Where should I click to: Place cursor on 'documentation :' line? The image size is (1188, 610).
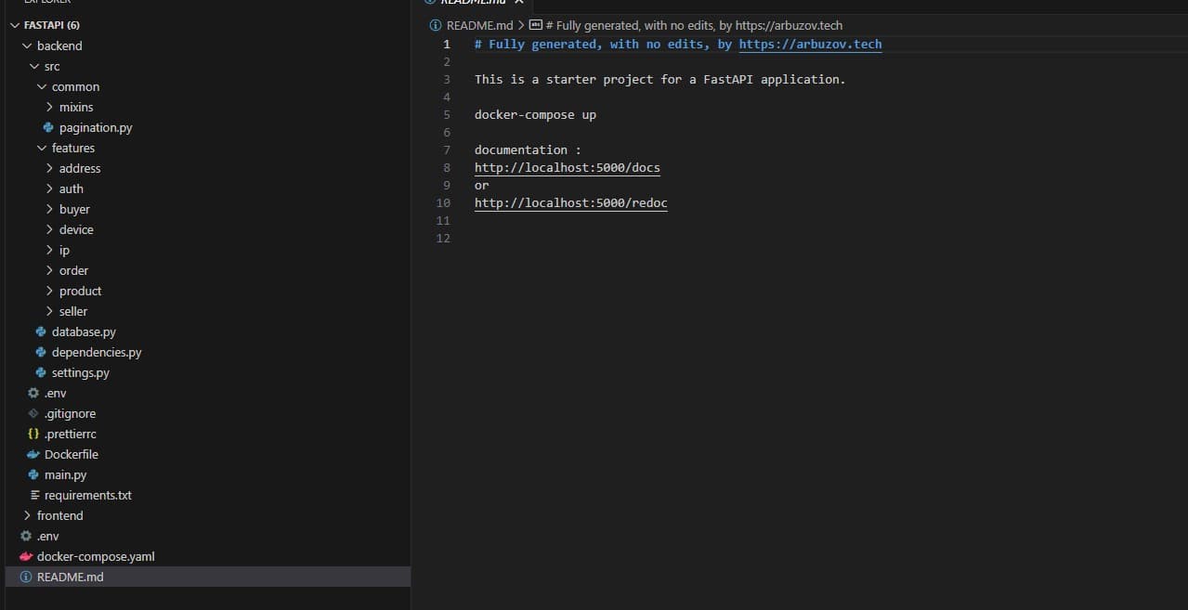pos(528,149)
